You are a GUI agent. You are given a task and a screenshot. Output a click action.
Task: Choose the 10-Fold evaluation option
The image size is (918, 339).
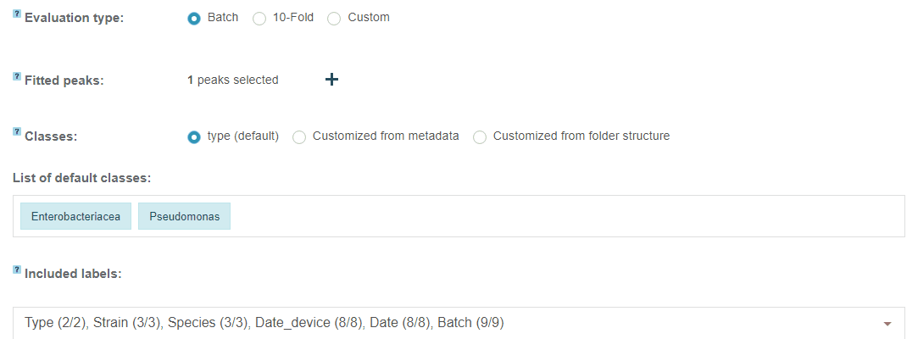pos(259,19)
